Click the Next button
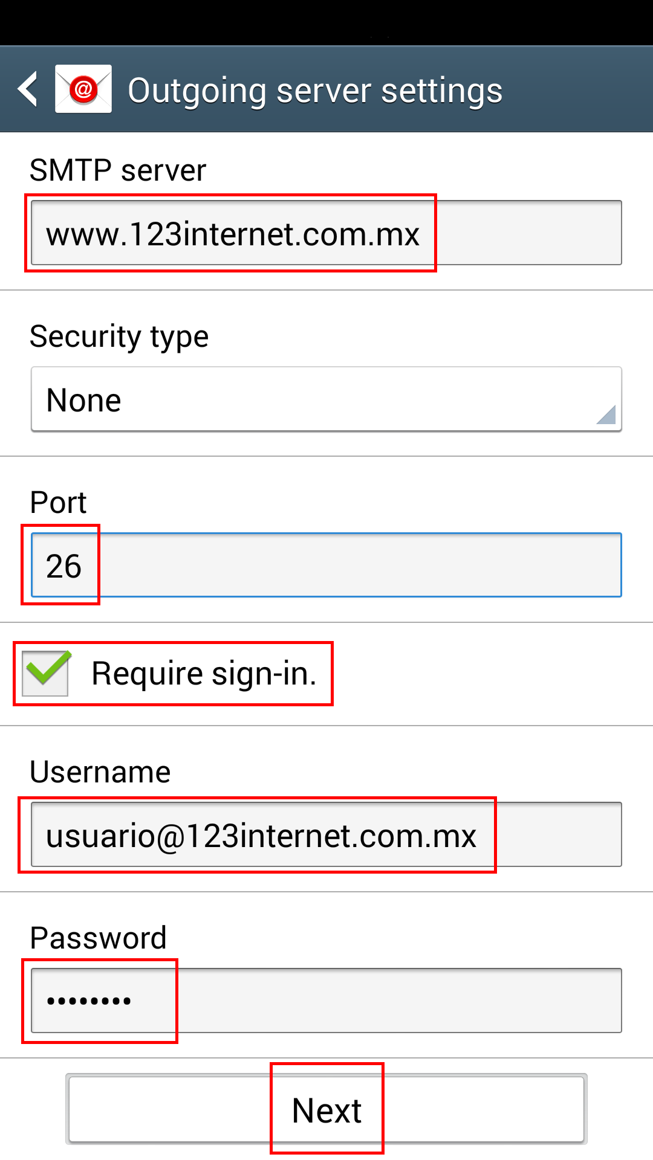 coord(326,1109)
